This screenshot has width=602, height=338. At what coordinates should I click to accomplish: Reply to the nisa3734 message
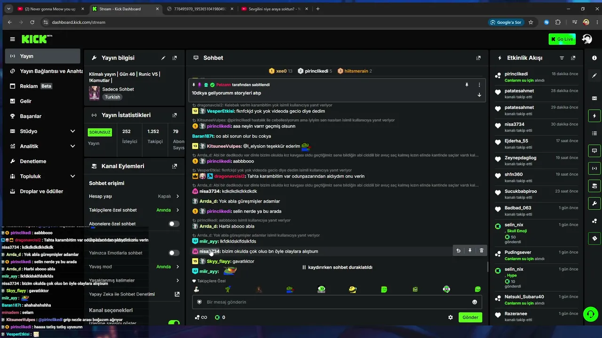[x=459, y=251]
